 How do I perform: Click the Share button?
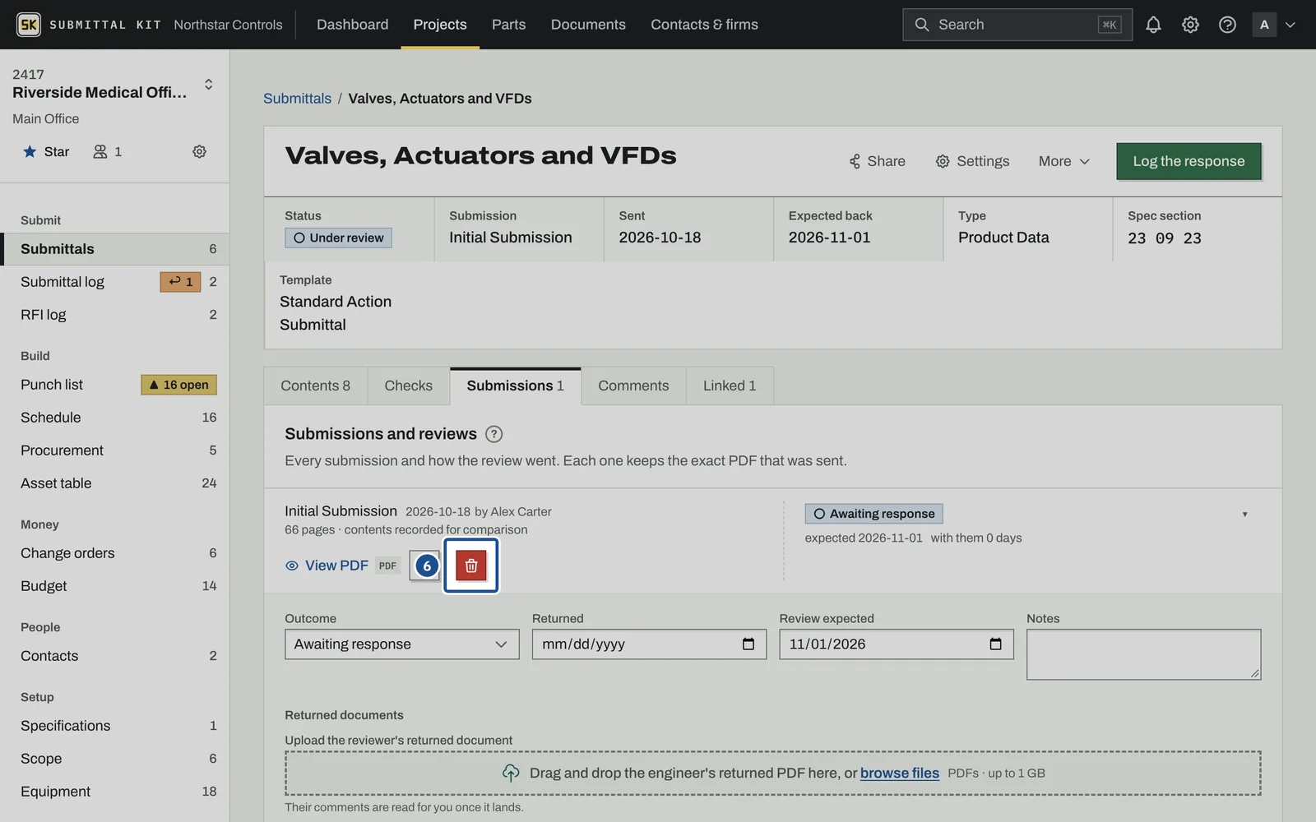click(x=877, y=161)
